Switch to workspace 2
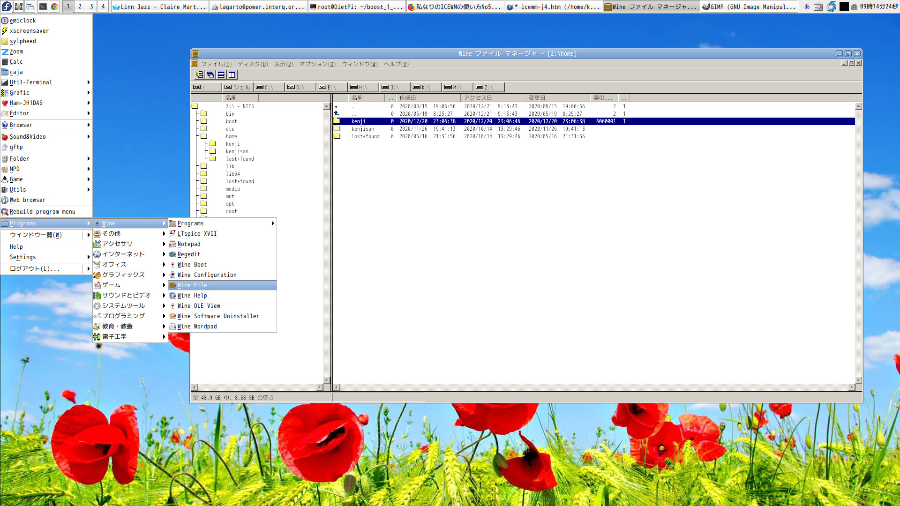The height and width of the screenshot is (506, 900). pyautogui.click(x=80, y=7)
